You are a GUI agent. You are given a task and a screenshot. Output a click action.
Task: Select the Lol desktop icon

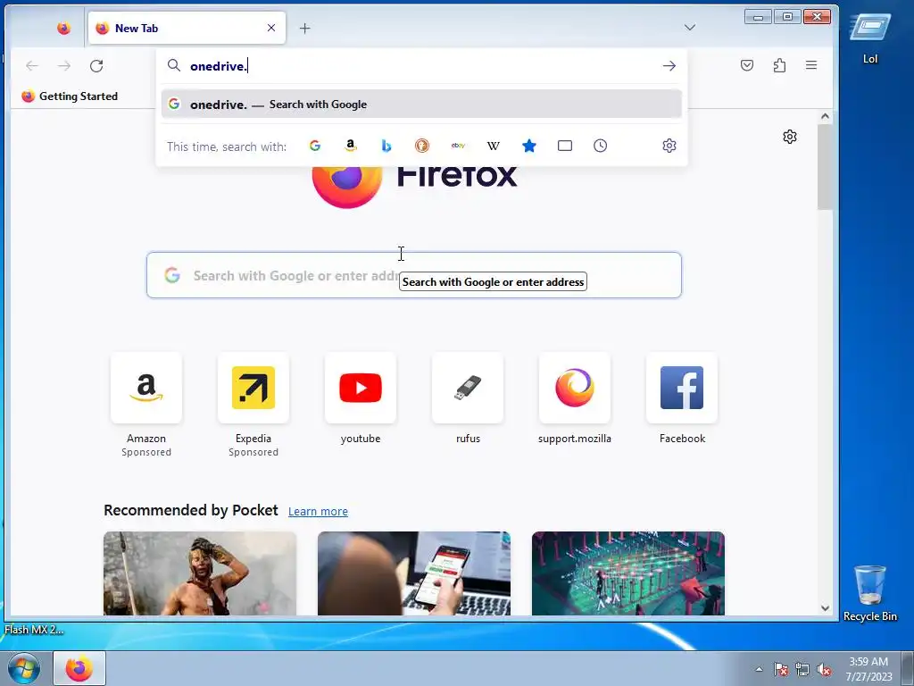point(870,38)
